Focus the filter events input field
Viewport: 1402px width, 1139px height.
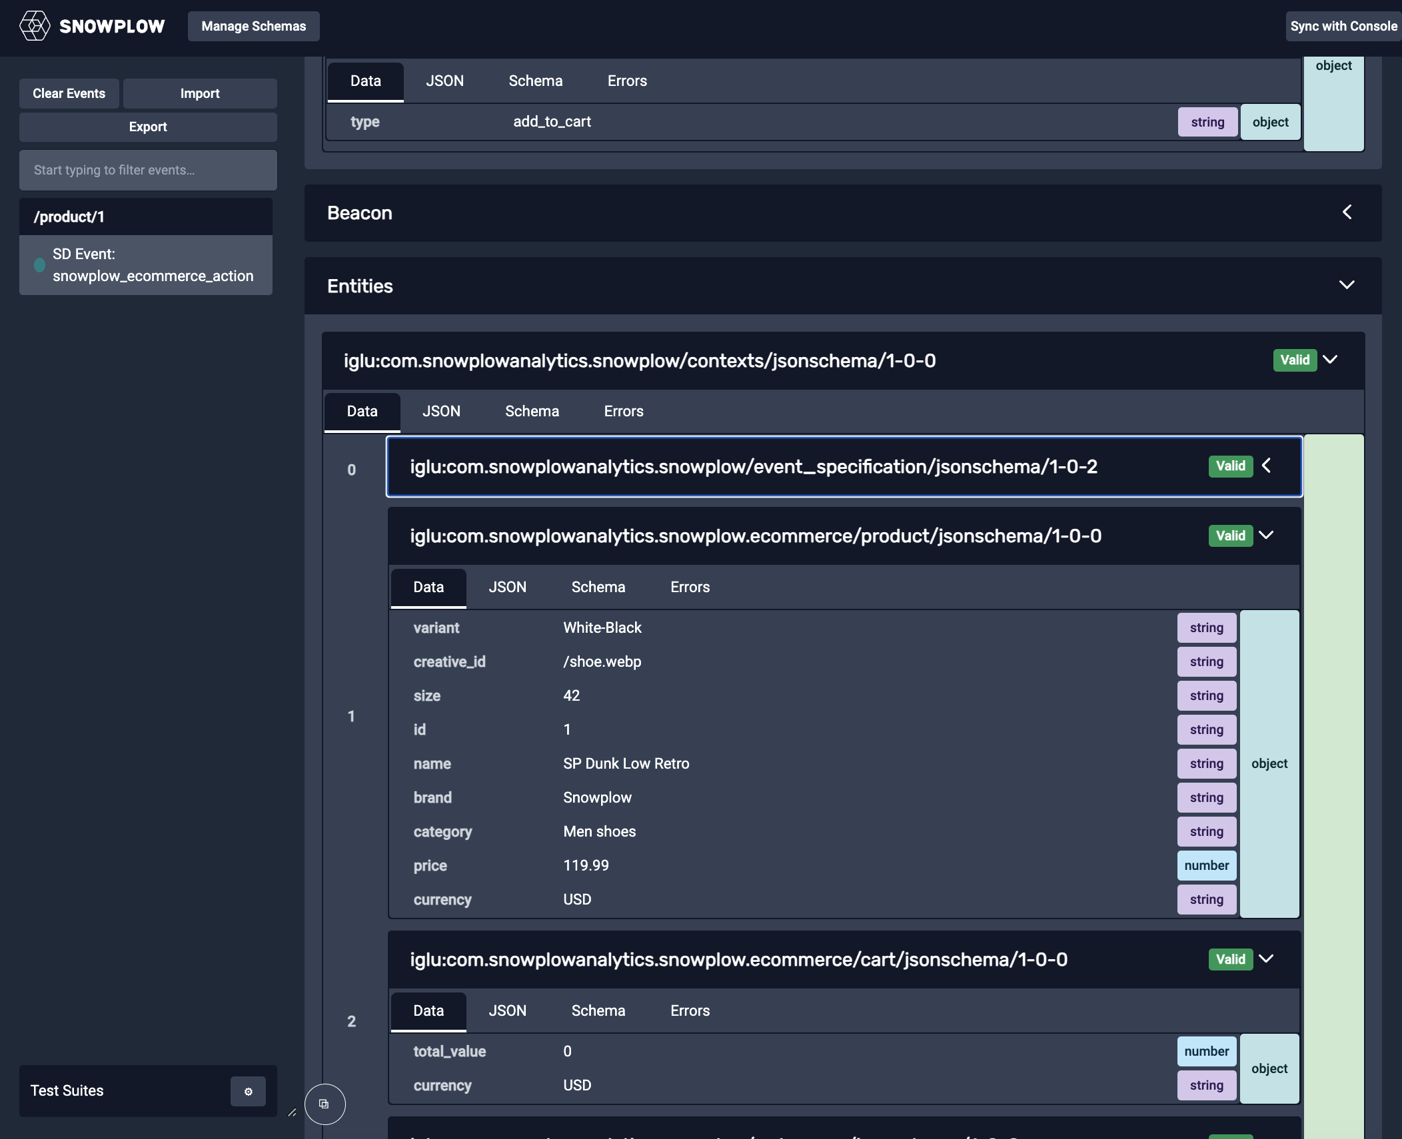pos(148,170)
